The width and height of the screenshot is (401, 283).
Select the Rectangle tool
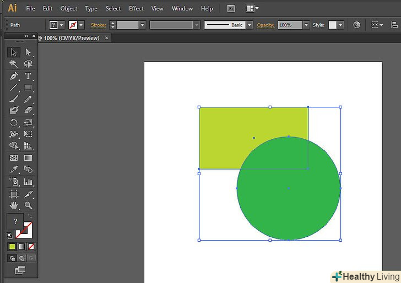[28, 88]
